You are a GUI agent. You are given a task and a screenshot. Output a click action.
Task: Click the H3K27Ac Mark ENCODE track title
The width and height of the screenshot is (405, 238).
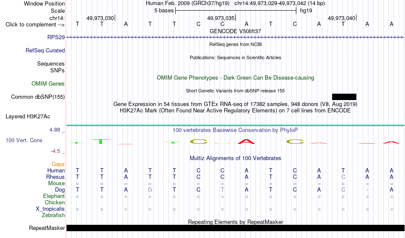click(235, 111)
